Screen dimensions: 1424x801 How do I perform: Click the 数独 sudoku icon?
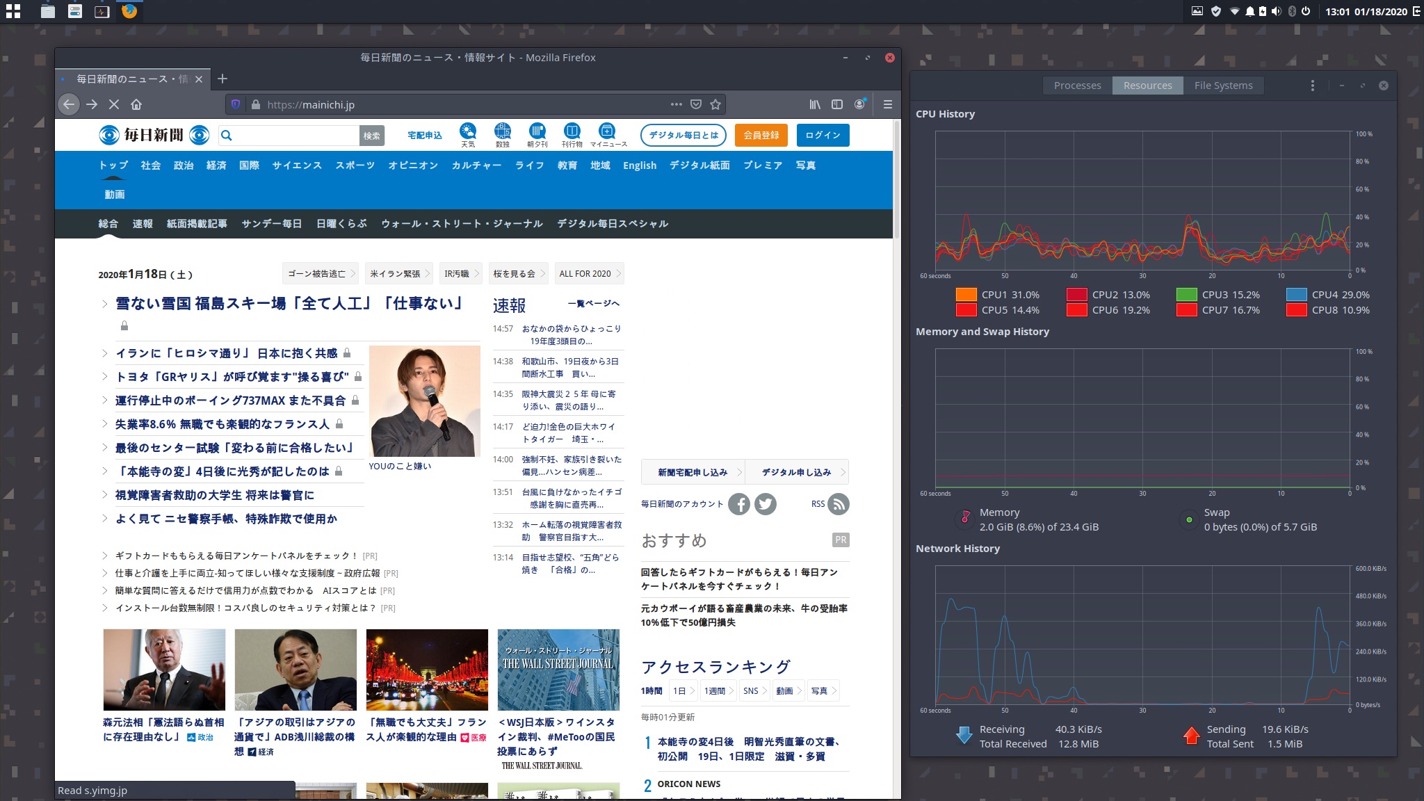pos(503,134)
